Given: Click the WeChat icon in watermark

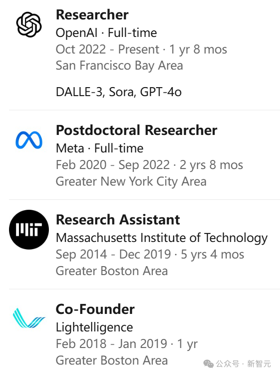Looking at the screenshot, I should click(x=208, y=364).
